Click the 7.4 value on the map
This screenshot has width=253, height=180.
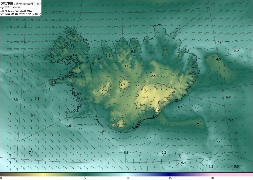pyautogui.click(x=31, y=152)
